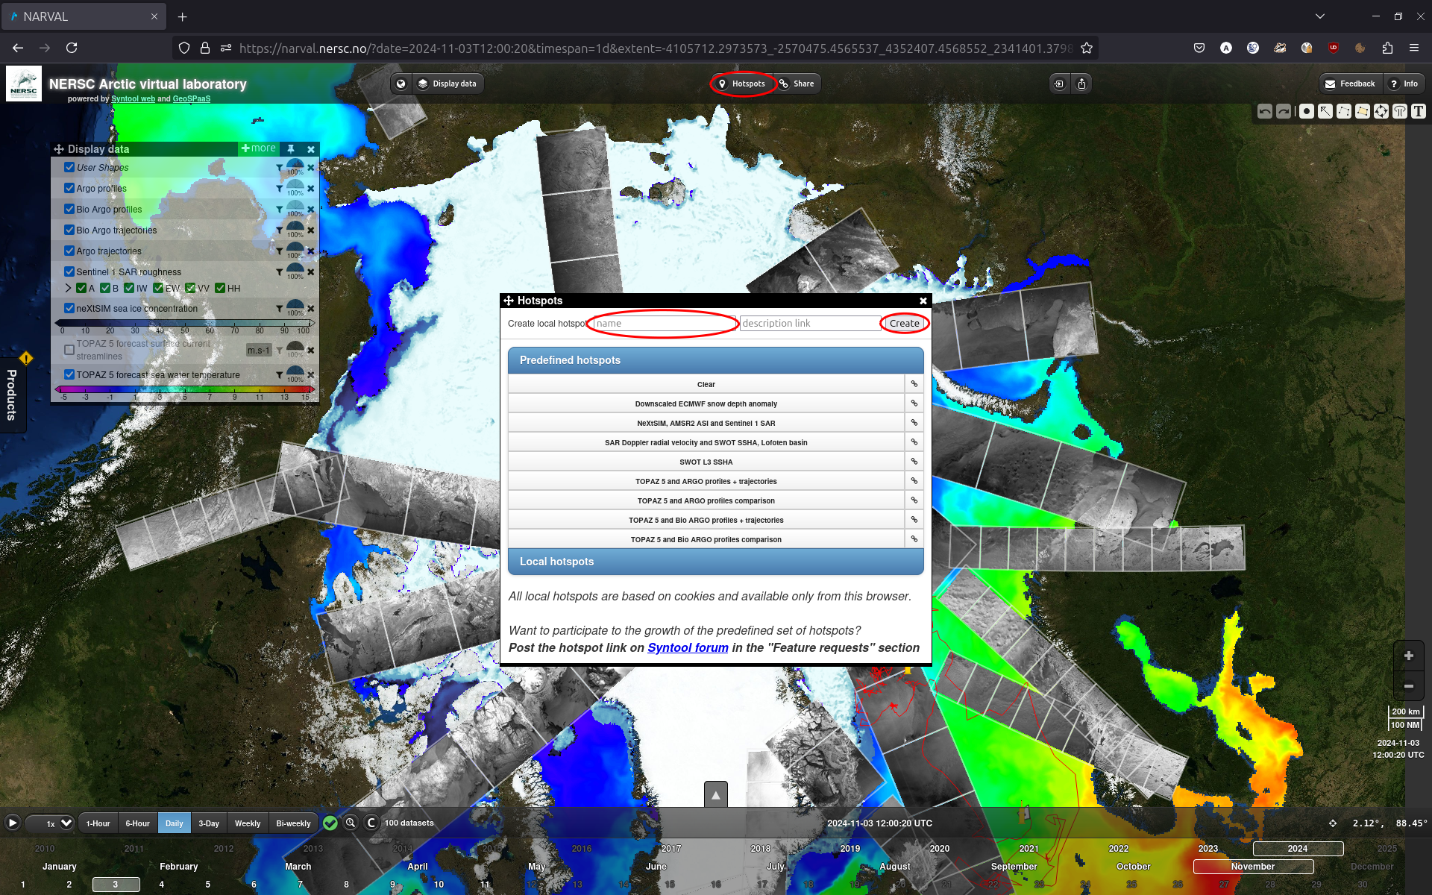
Task: Close the Display data panel
Action: (311, 149)
